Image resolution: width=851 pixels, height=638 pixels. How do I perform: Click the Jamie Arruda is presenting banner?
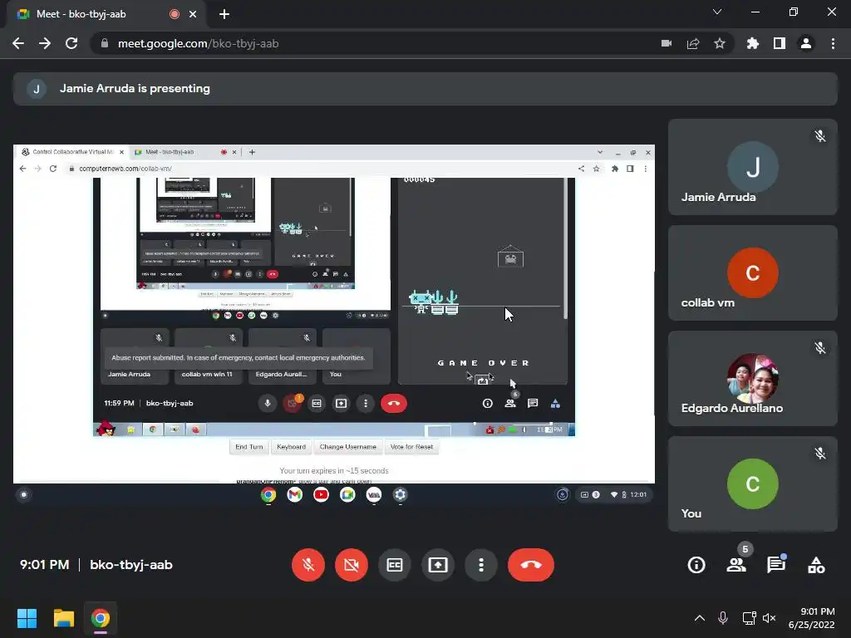point(425,88)
